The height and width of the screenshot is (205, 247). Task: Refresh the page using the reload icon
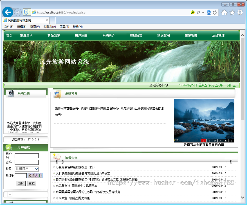pyautogui.click(x=214, y=12)
